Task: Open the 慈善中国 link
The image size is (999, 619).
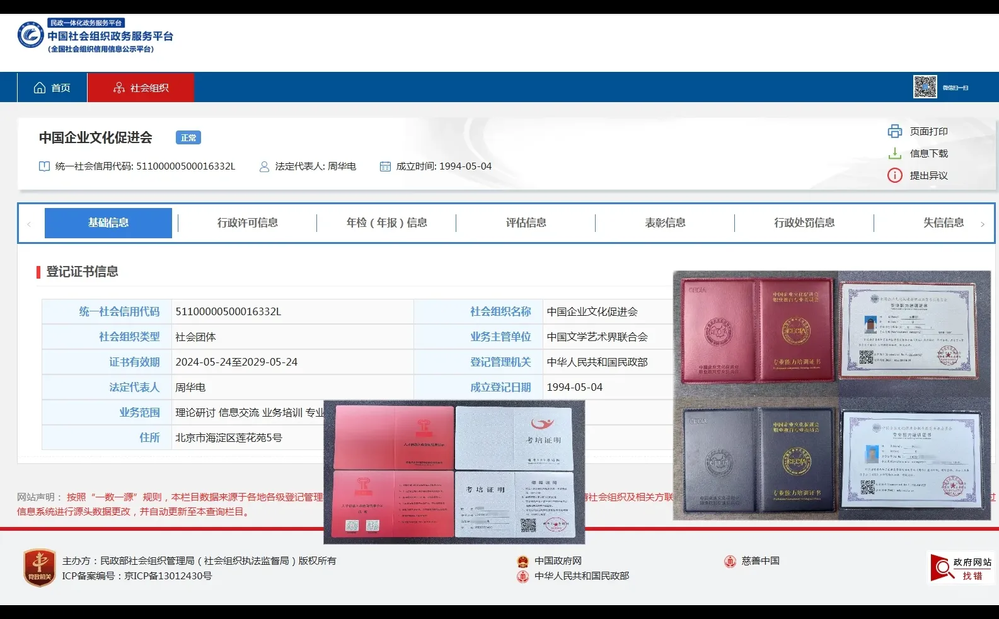Action: tap(760, 560)
